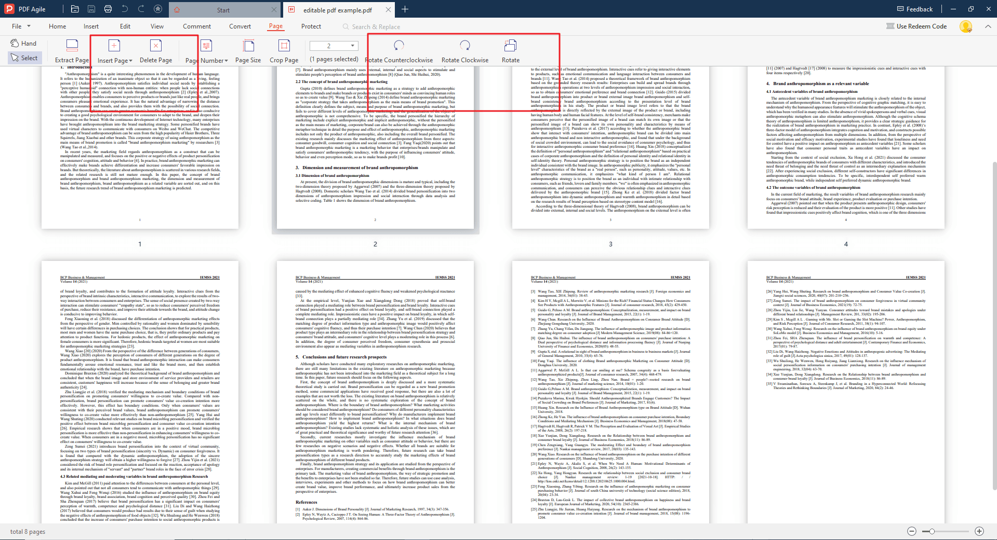997x540 pixels.
Task: Open Page Size settings
Action: [x=248, y=51]
